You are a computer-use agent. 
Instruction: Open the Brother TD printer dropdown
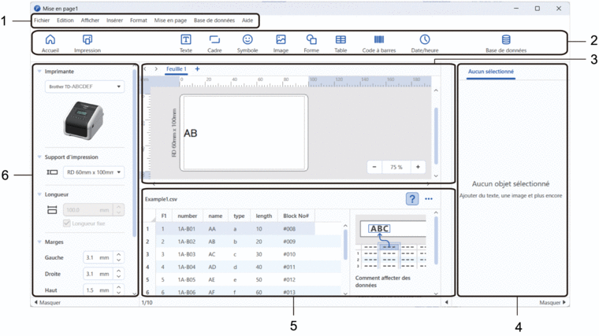[84, 87]
